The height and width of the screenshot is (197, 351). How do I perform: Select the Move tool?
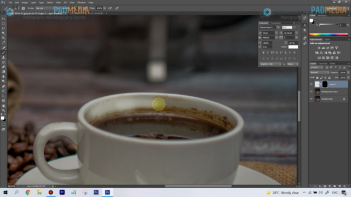coord(3,19)
